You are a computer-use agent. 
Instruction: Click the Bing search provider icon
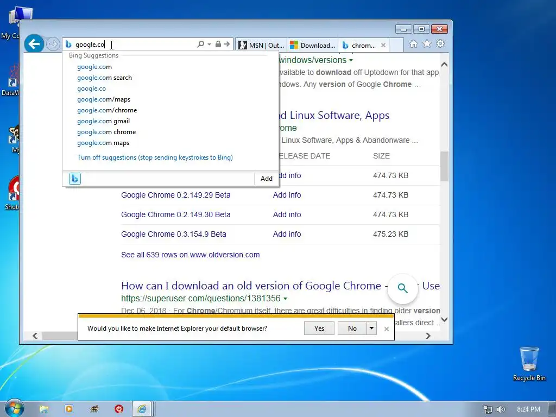point(75,178)
